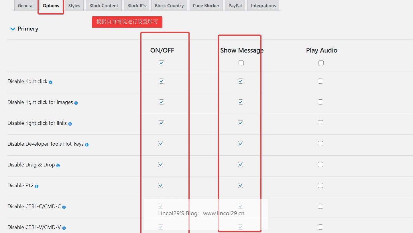Click info icon beside Disable CTRL-C/CMD-C

tap(64, 207)
